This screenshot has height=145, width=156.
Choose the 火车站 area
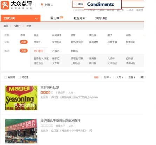(56, 63)
